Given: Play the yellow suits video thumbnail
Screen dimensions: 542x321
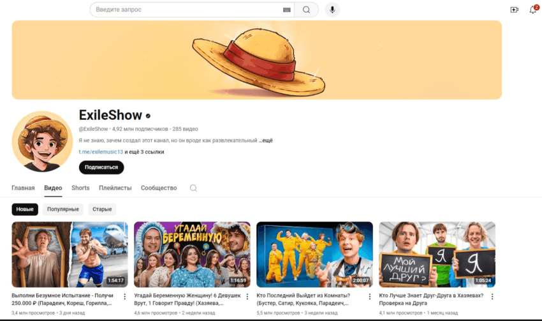Looking at the screenshot, I should [314, 255].
